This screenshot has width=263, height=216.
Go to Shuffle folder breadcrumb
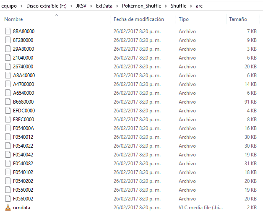coord(178,6)
